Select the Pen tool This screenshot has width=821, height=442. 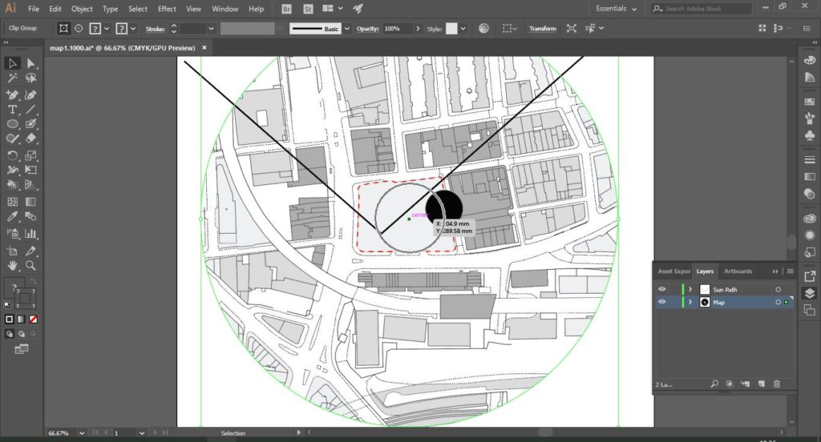click(12, 94)
